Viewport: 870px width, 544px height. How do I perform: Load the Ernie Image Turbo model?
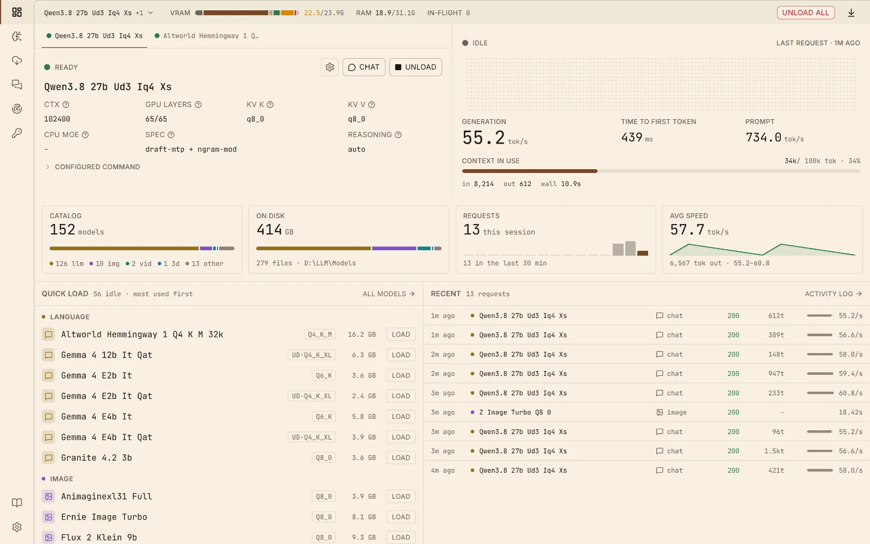pos(401,517)
